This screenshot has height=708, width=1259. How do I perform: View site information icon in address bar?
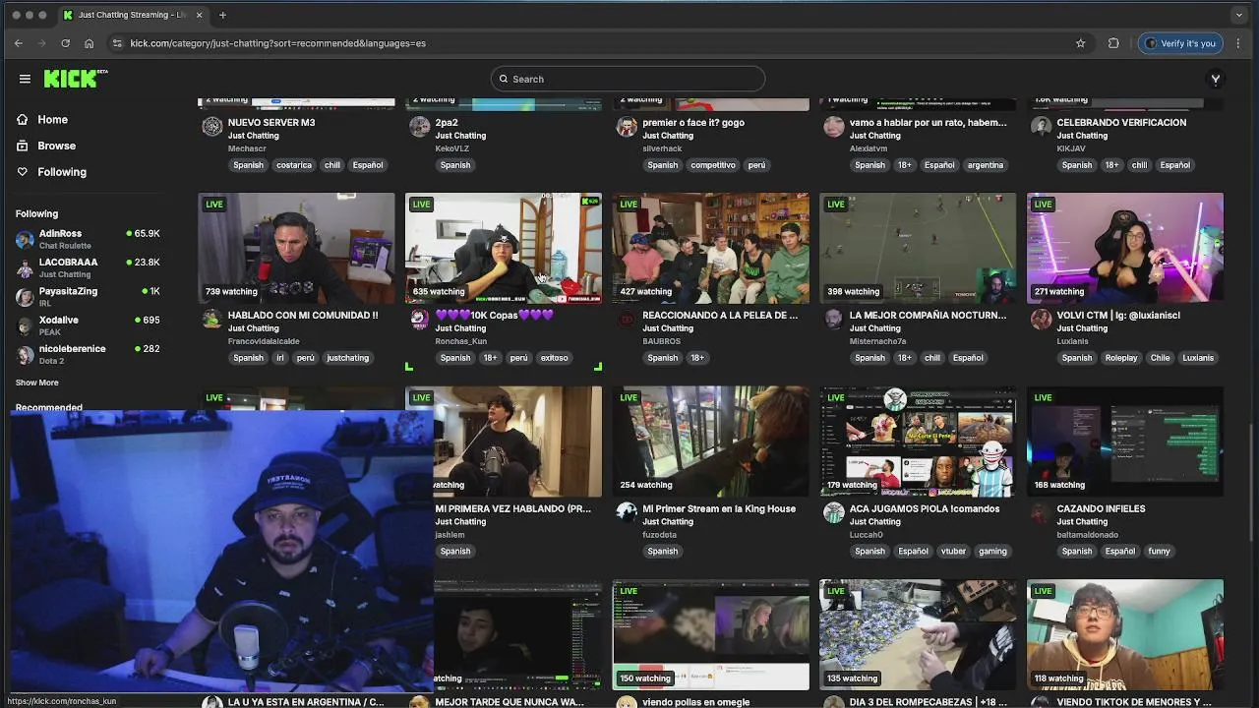tap(117, 43)
